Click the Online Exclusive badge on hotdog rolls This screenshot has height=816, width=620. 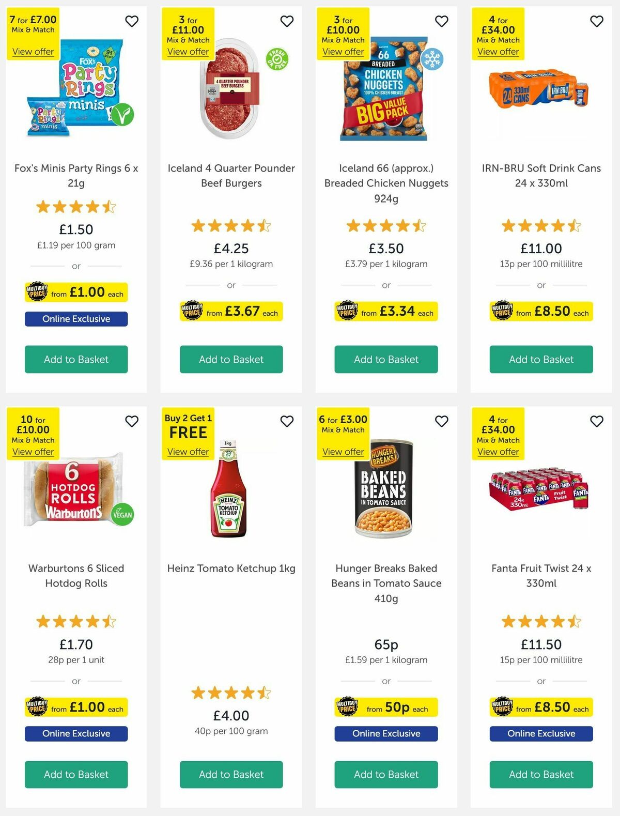[x=76, y=733]
